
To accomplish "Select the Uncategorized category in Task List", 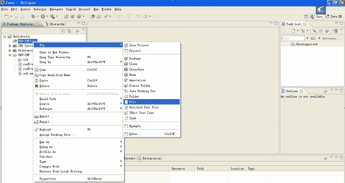I will 306,44.
